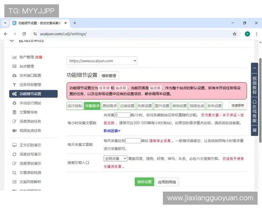Click the 模板管理 button
Image resolution: width=262 pixels, height=209 pixels.
(109, 76)
